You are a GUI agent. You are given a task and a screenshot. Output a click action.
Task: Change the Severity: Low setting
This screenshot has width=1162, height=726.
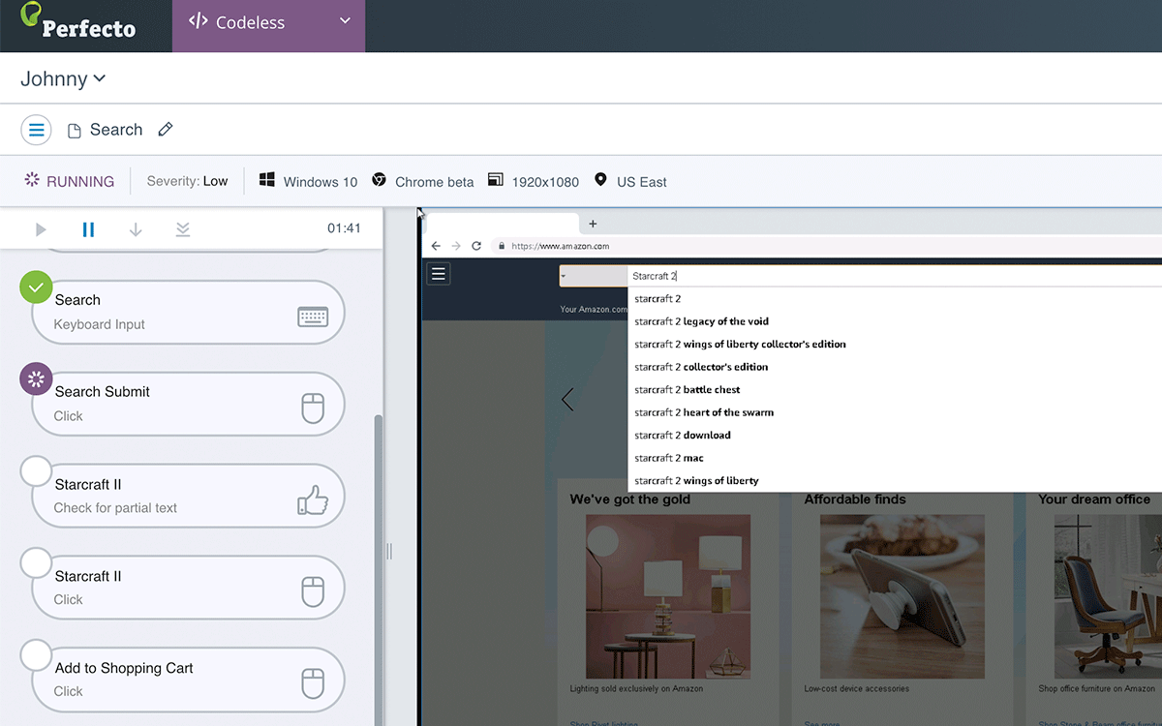(x=187, y=181)
